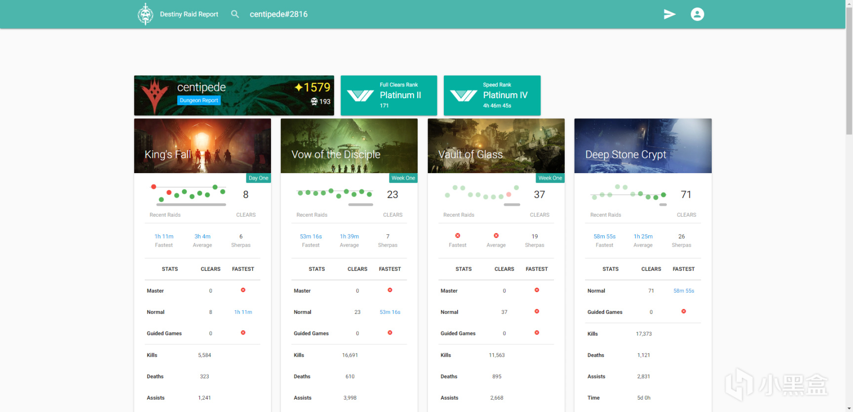Screen dimensions: 853x412
Task: Click King's Fall recent raids scroll bar
Action: pos(191,204)
